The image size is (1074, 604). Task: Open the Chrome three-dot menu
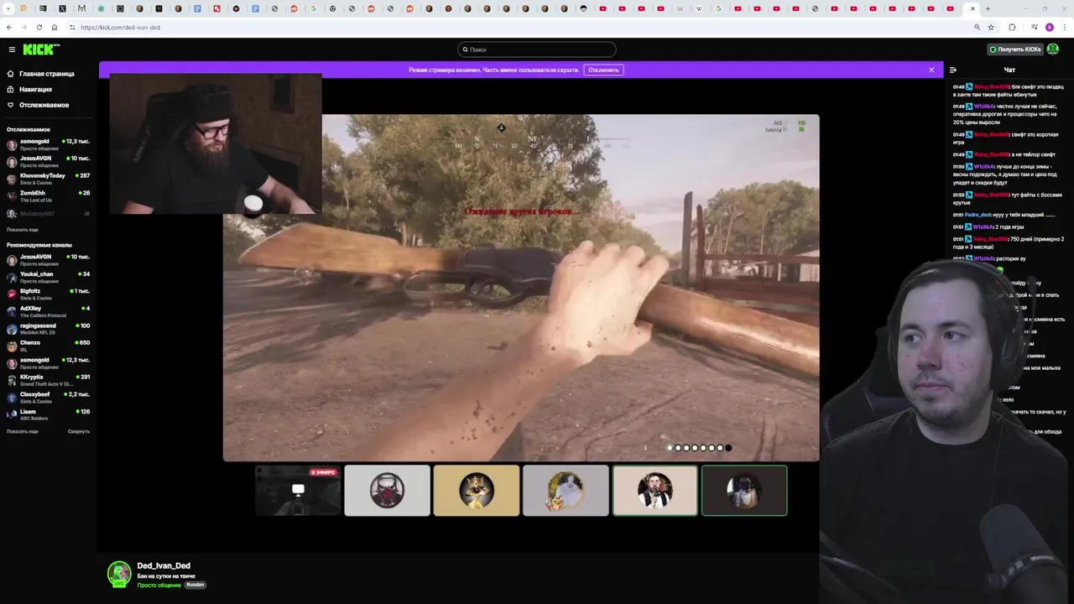1065,27
